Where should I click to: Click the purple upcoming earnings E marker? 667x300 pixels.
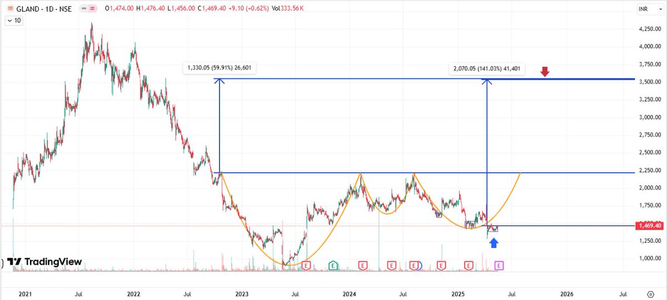pos(499,266)
